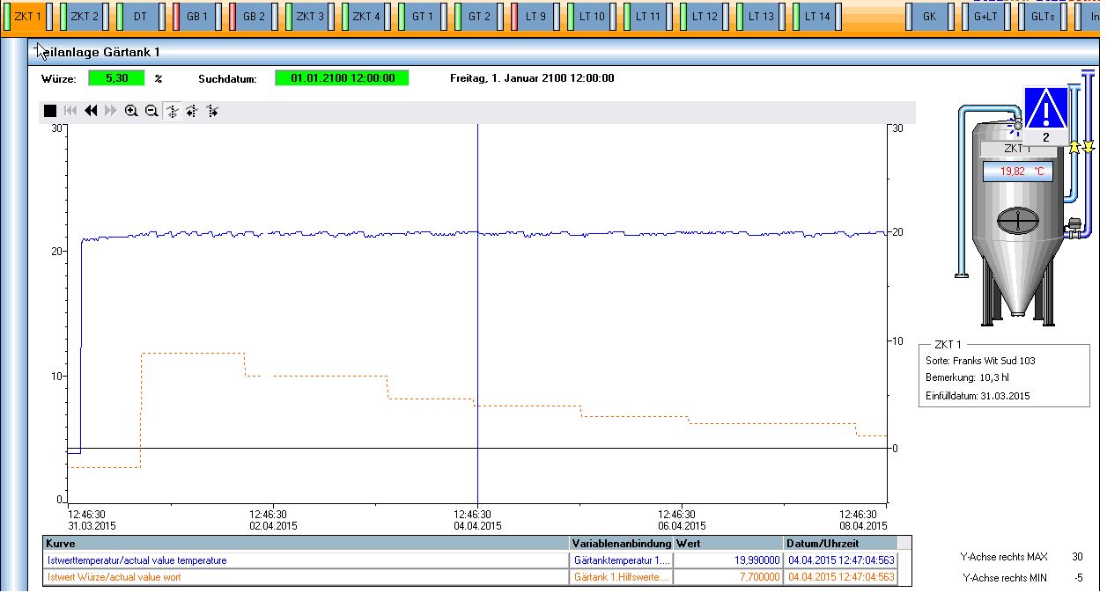Click the black stop button in chart toolbar

tap(50, 111)
